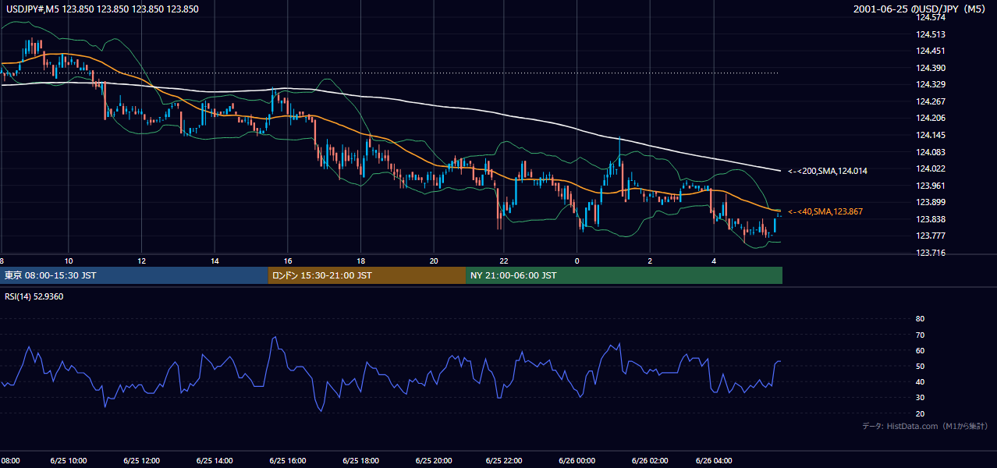This screenshot has height=468, width=997.
Task: Click RSI scale value 30
Action: pyautogui.click(x=920, y=398)
